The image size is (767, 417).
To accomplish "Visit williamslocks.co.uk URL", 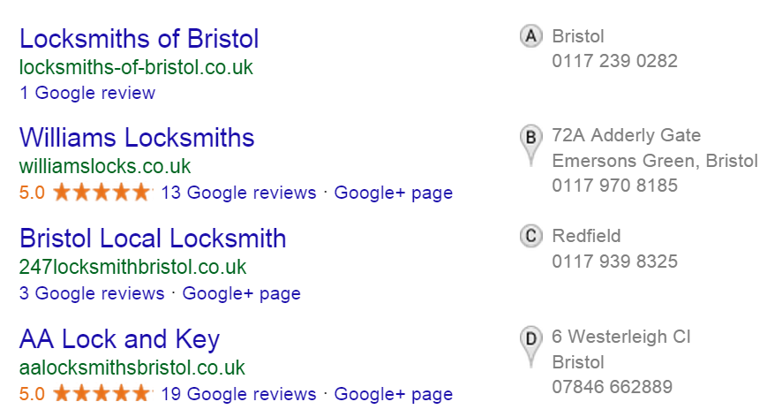I will click(105, 166).
